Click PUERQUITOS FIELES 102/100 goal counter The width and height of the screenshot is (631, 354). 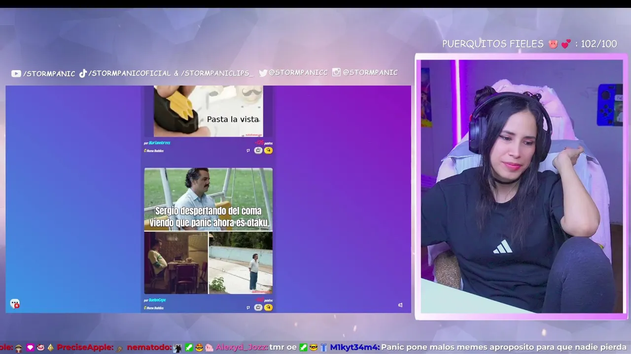(529, 44)
